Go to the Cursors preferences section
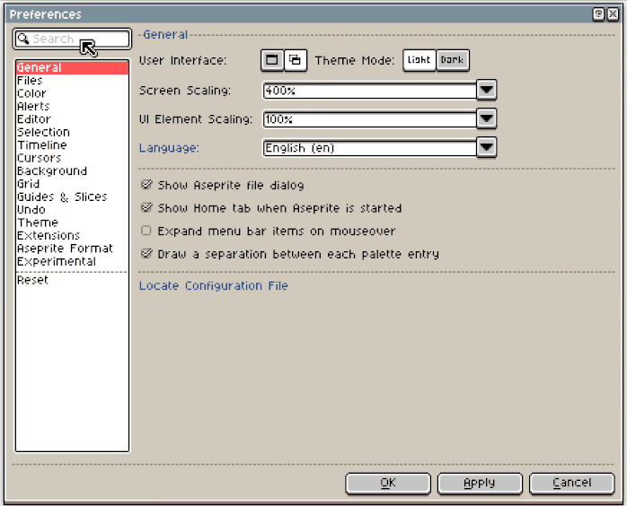 click(39, 158)
